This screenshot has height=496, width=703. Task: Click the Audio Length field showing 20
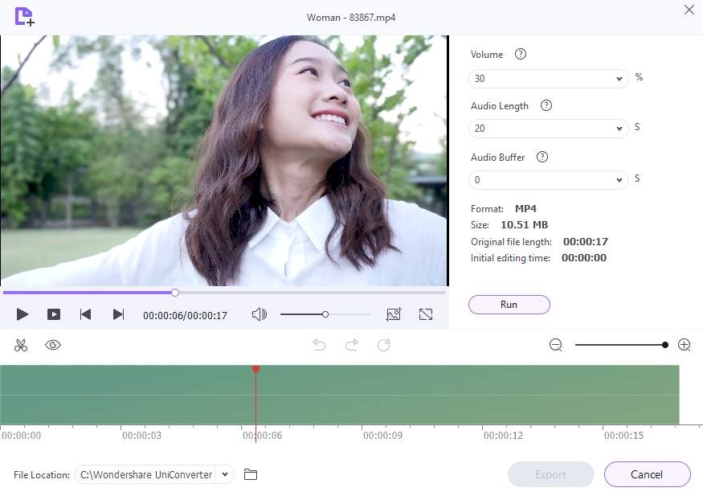coord(548,129)
